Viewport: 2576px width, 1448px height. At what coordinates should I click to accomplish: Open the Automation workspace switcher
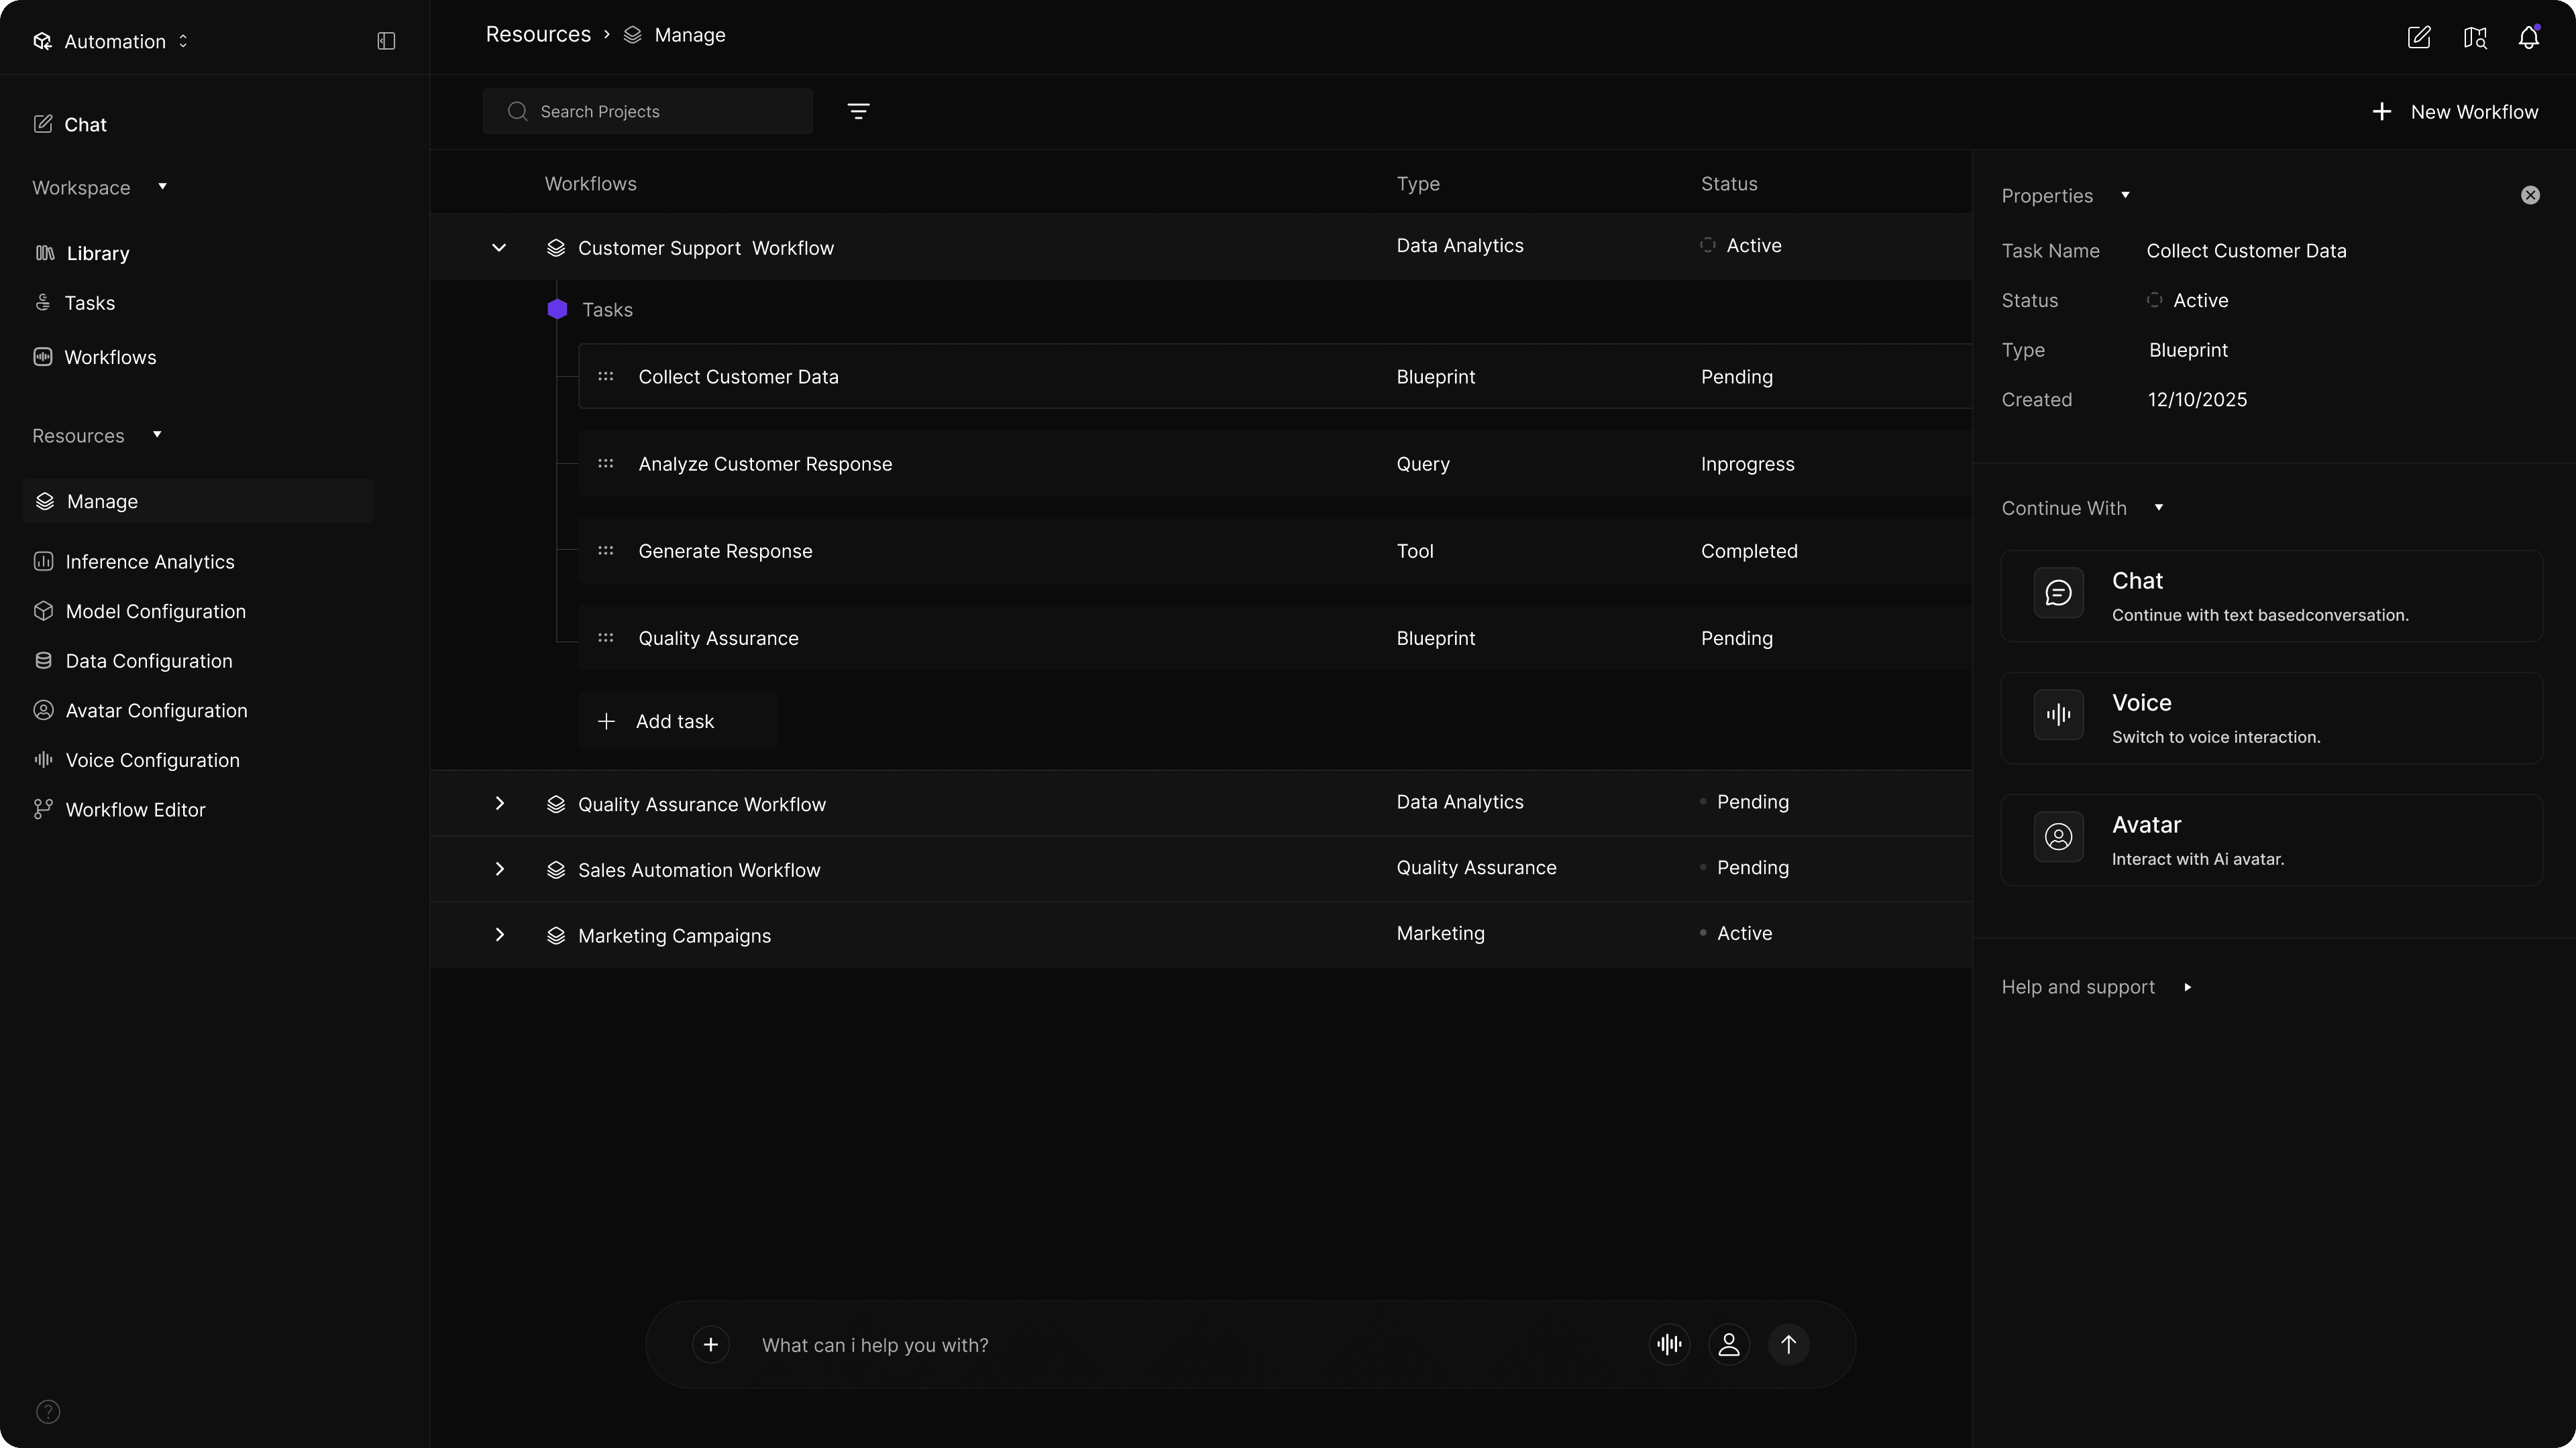click(112, 41)
